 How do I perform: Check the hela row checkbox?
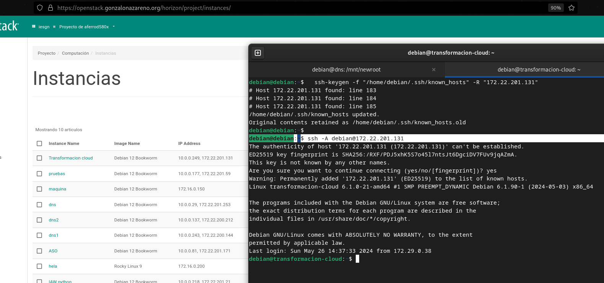[x=39, y=266]
